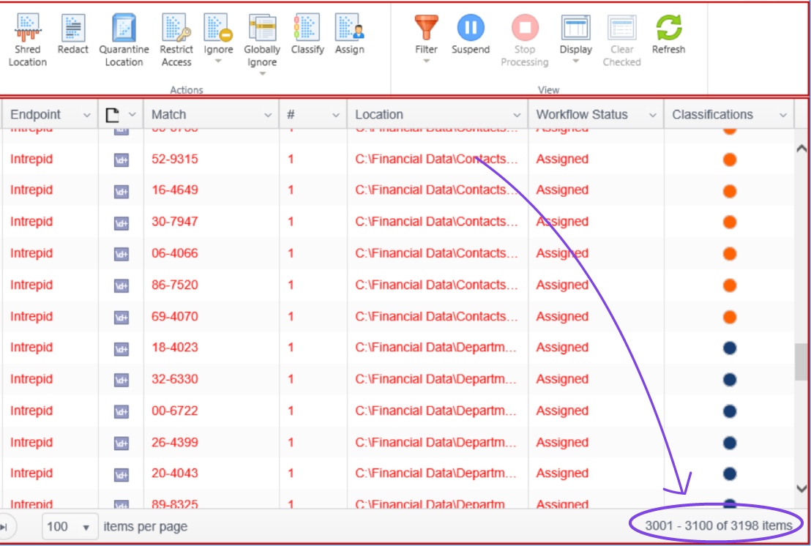This screenshot has width=811, height=546.
Task: Click the Location cell for row 26-4399
Action: point(436,442)
